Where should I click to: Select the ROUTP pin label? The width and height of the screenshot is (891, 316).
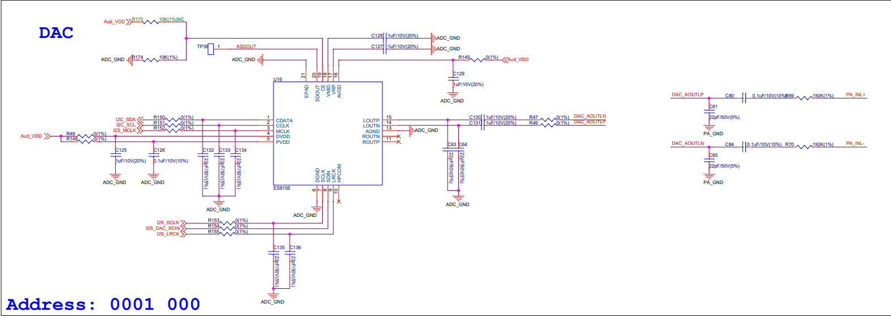[x=371, y=142]
